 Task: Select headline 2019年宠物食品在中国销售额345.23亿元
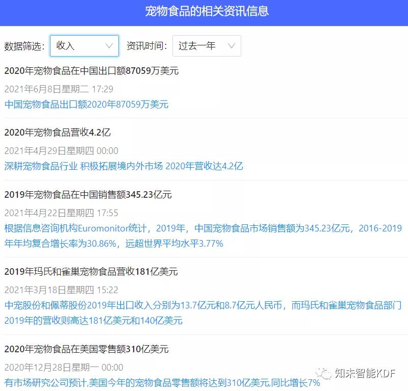[88, 195]
